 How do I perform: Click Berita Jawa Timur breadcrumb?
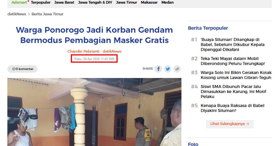47,14
